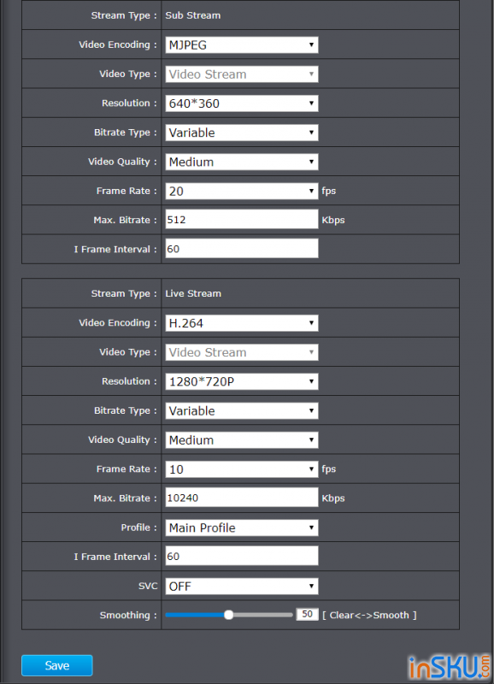Open Sub Stream Resolution 640*360 dropdown

242,103
